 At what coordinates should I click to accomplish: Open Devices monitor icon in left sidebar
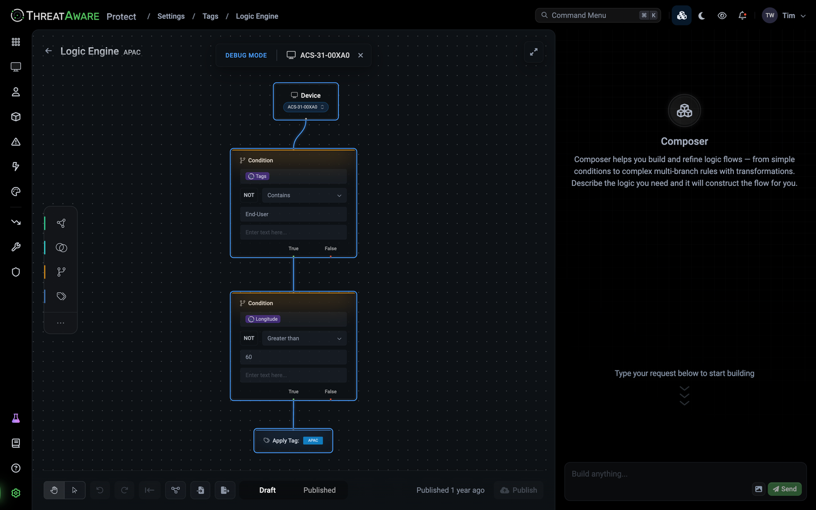[x=16, y=67]
